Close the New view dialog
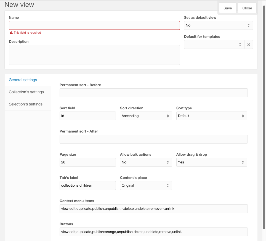Image resolution: width=266 pixels, height=241 pixels. [247, 8]
